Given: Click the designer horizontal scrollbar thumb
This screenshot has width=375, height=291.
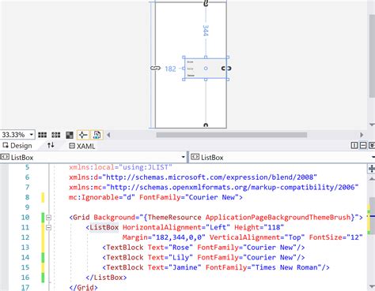Looking at the screenshot, I should [232, 135].
